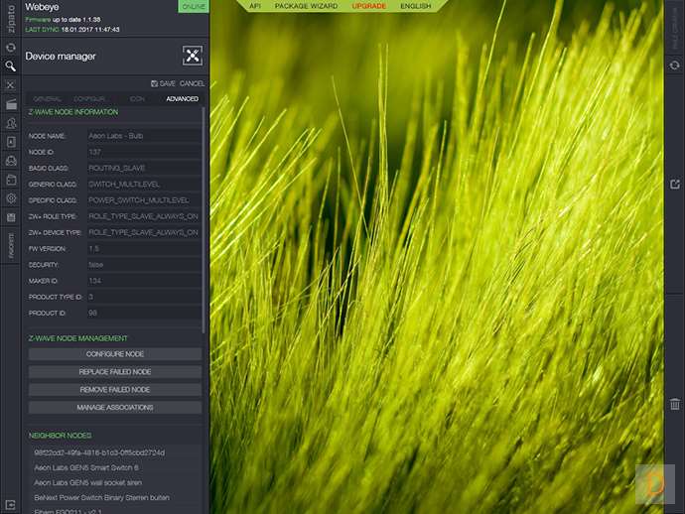
Task: Open the Package Wizard menu item
Action: coord(306,6)
